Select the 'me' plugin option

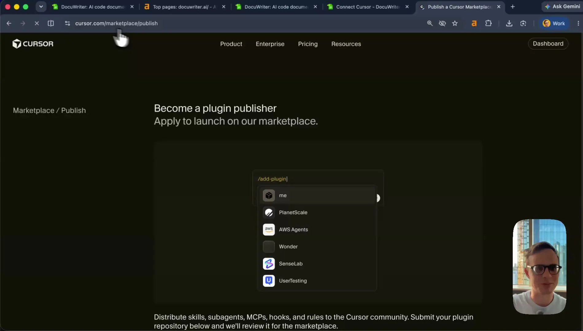click(317, 195)
